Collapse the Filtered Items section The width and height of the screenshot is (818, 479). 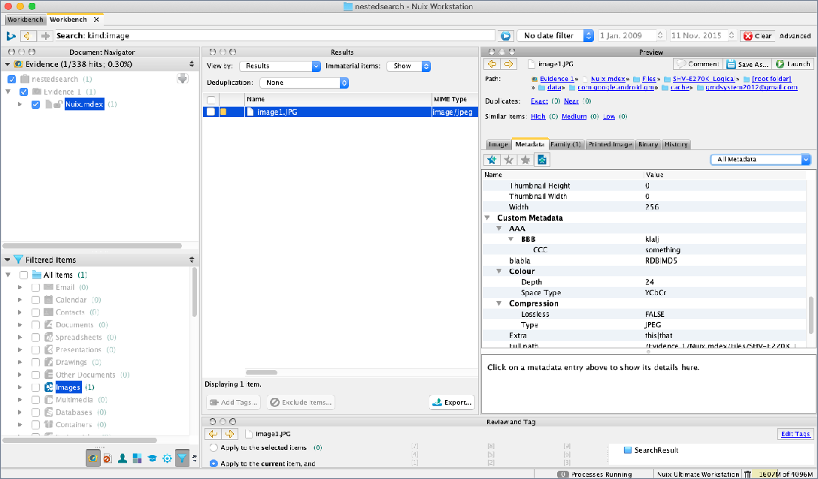point(8,260)
